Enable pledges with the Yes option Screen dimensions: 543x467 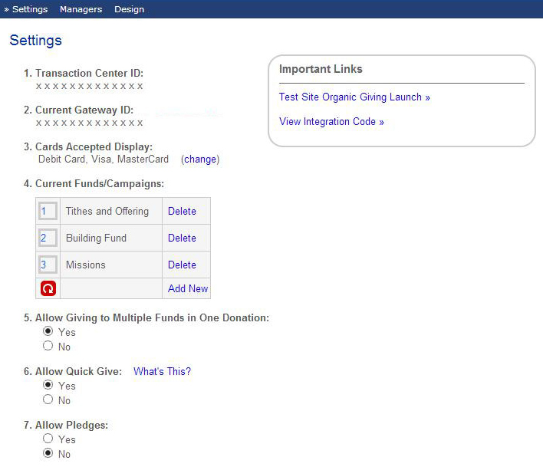48,439
